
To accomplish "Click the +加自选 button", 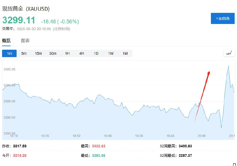I will [223, 18].
